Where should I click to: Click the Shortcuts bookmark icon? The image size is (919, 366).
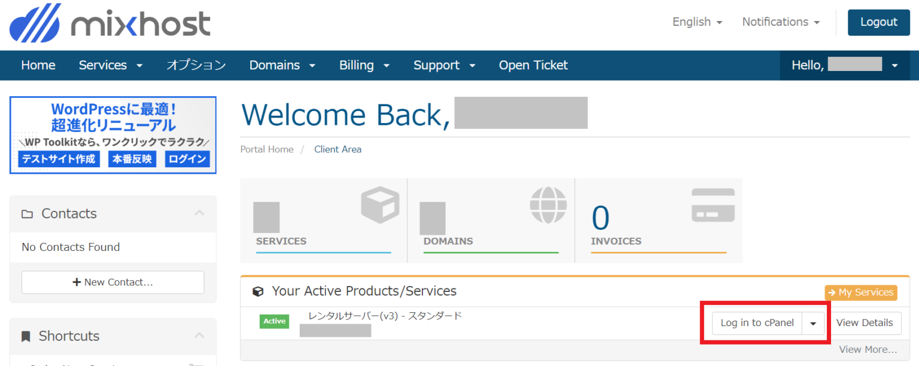[26, 336]
